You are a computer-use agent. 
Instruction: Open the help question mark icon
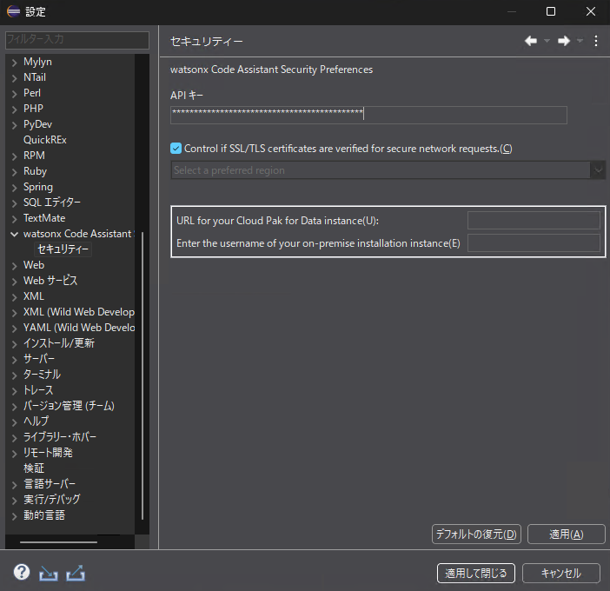[x=22, y=573]
